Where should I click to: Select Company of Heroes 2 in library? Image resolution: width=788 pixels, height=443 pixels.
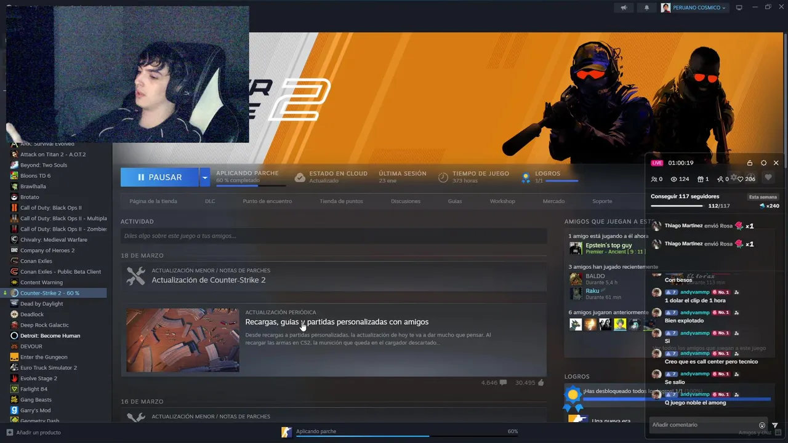pos(47,250)
